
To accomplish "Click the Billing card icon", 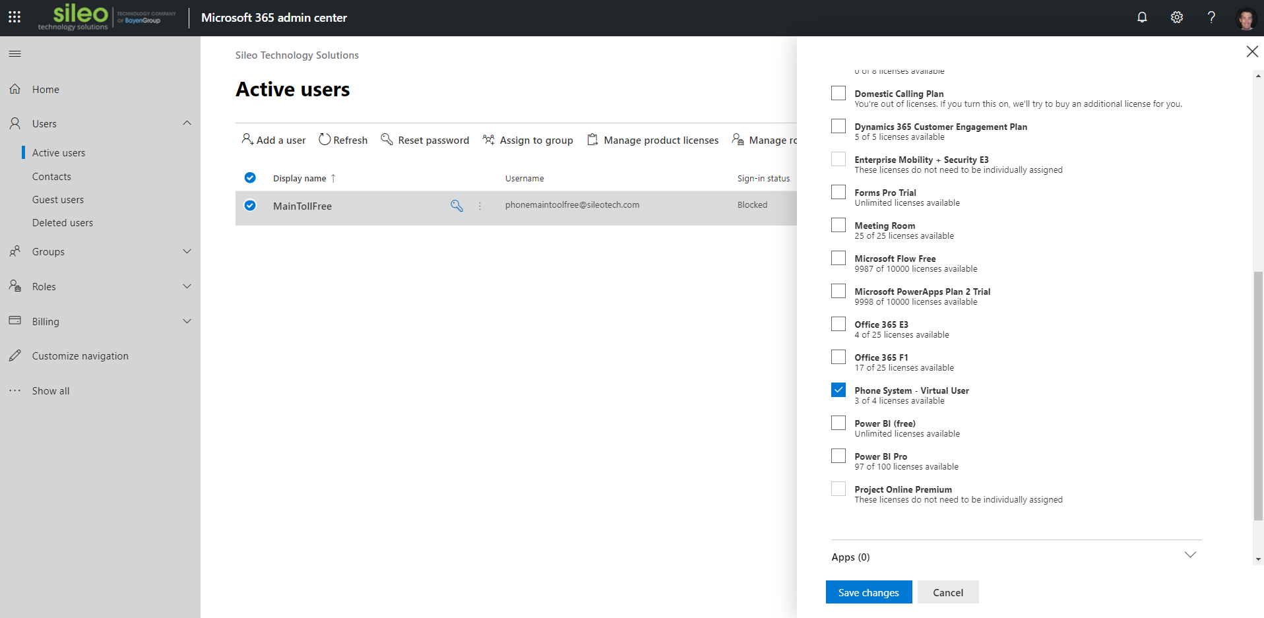I will coord(15,321).
